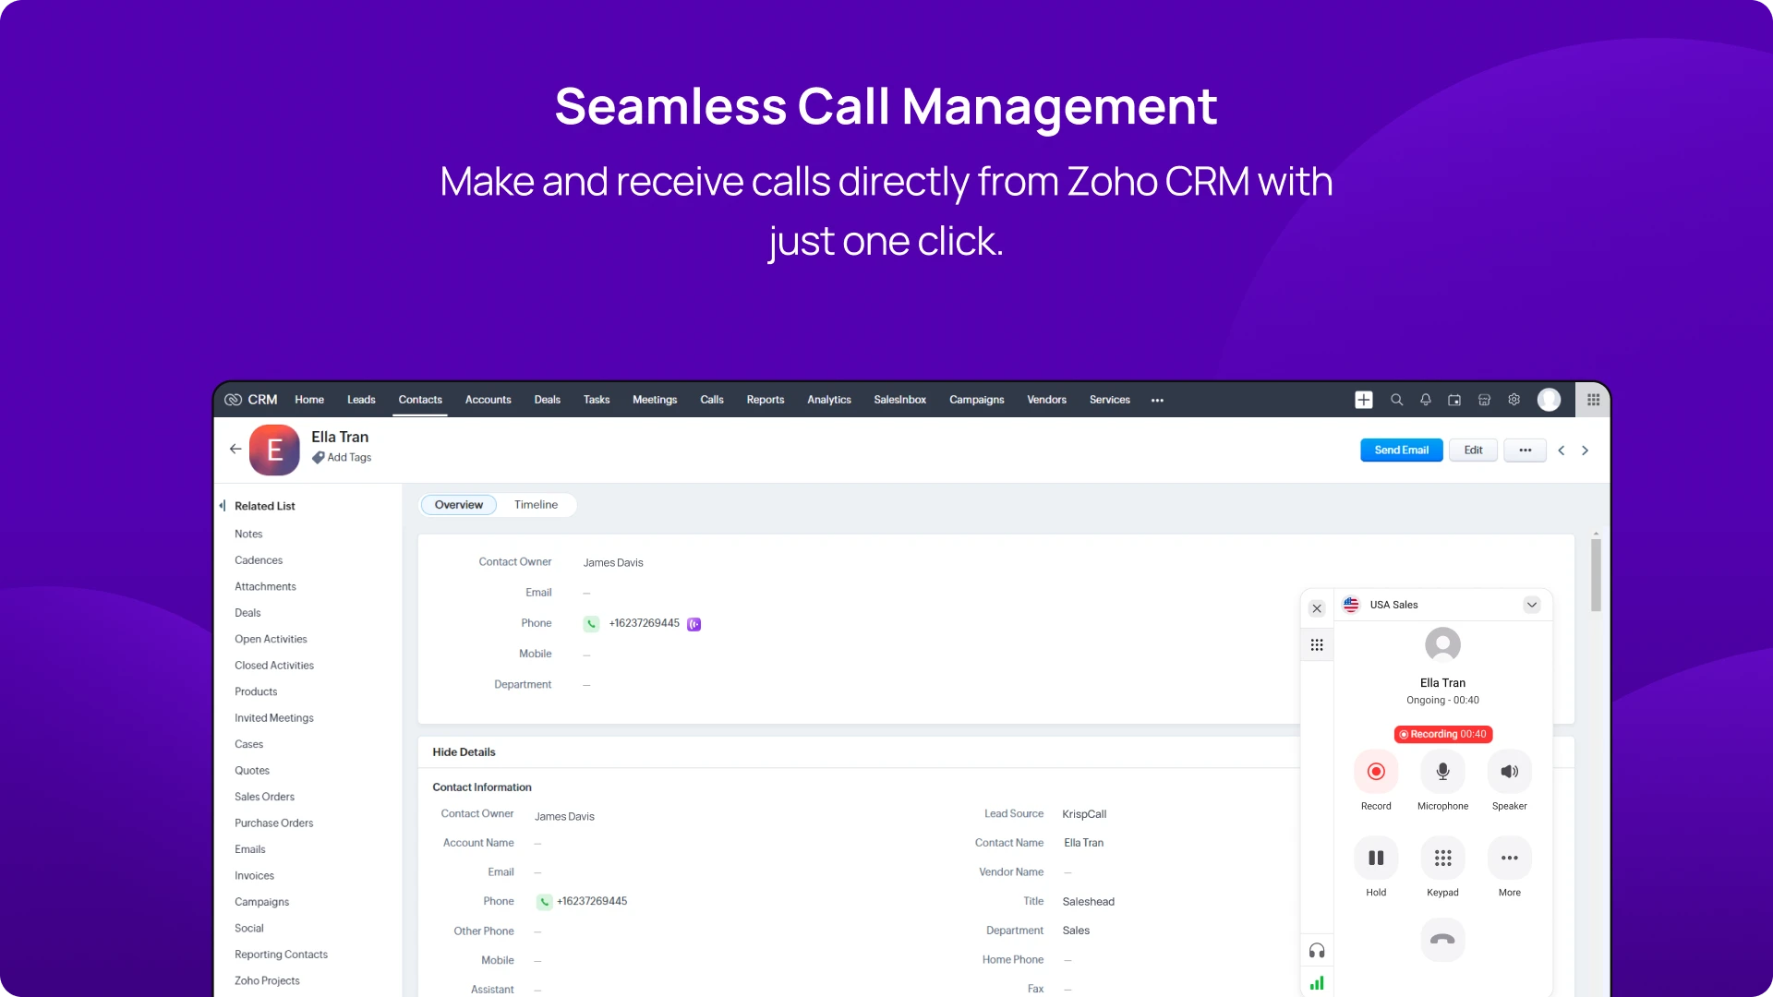Click the Edit button
This screenshot has height=997, width=1773.
point(1473,450)
